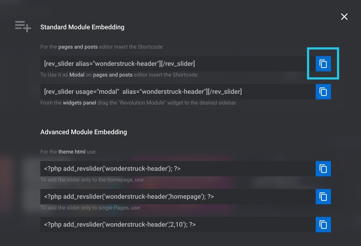Image resolution: width=361 pixels, height=246 pixels.
Task: Select the wonderstruck-header shortcode field
Action: click(x=178, y=64)
